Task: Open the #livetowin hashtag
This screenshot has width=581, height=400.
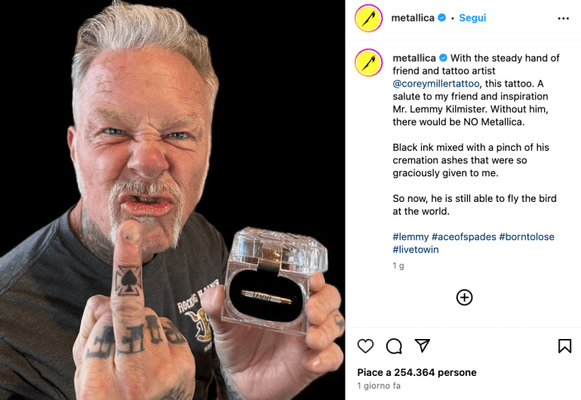Action: (x=416, y=250)
